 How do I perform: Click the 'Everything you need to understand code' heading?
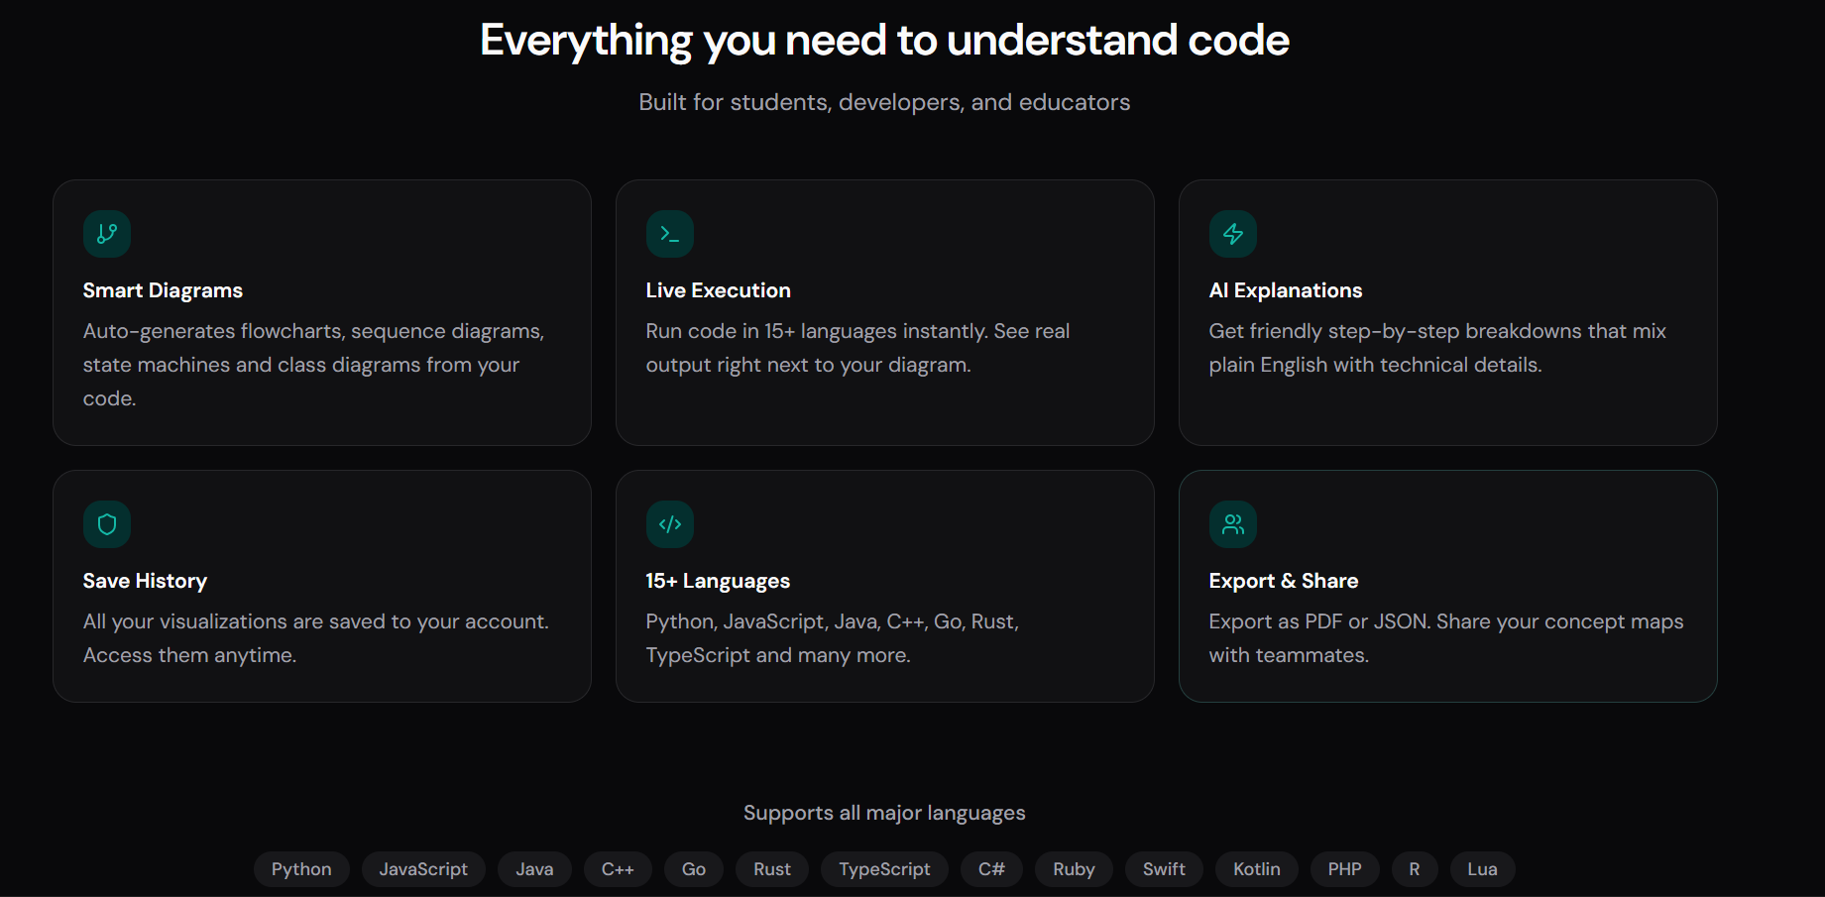coord(884,41)
